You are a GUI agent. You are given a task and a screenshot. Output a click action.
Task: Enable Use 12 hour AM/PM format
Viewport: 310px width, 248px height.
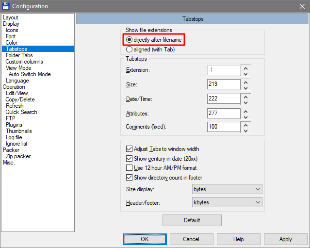(x=129, y=168)
